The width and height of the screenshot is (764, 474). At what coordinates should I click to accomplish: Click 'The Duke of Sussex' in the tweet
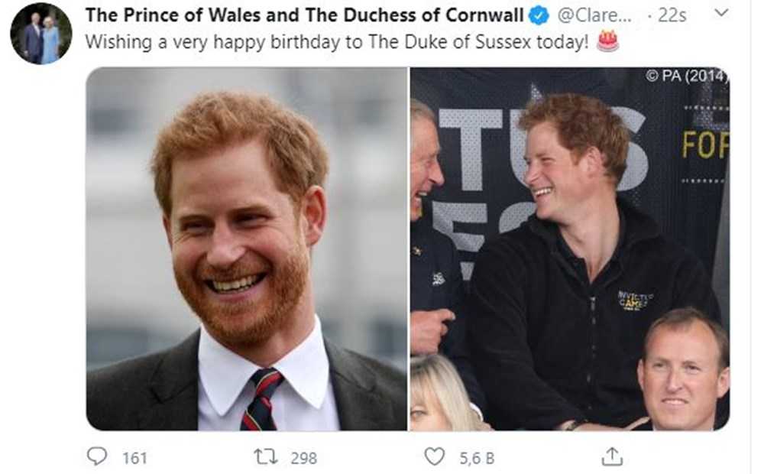click(x=432, y=41)
